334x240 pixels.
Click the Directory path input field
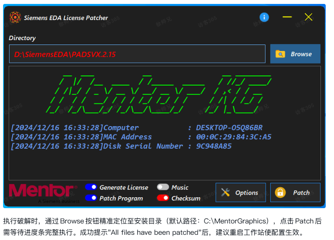(x=137, y=54)
